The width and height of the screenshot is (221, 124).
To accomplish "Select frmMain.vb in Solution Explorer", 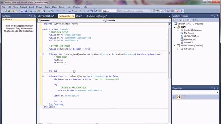I will [x=190, y=39].
